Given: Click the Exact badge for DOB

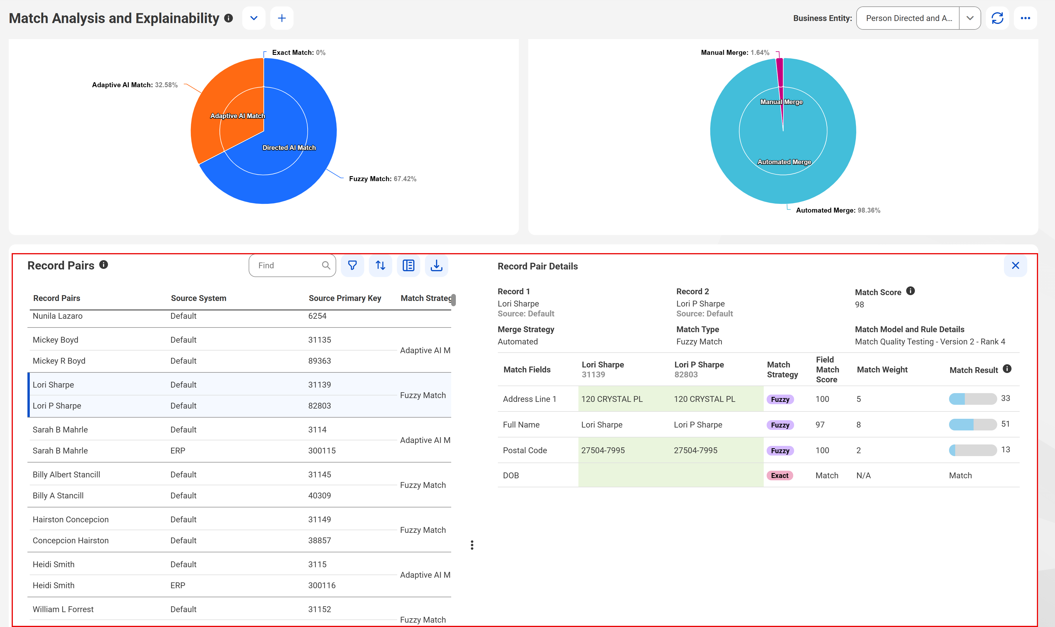Looking at the screenshot, I should 780,476.
